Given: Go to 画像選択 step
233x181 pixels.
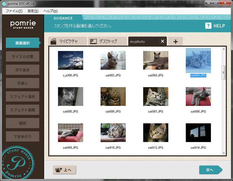Looking at the screenshot, I should click(23, 43).
